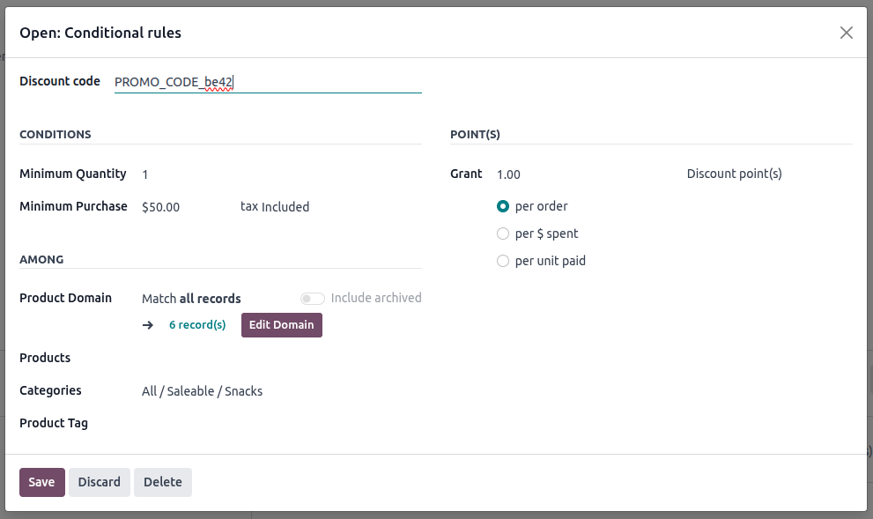Screen dimensions: 873x519
Task: Choose 'per $ spent' point option
Action: tap(503, 234)
